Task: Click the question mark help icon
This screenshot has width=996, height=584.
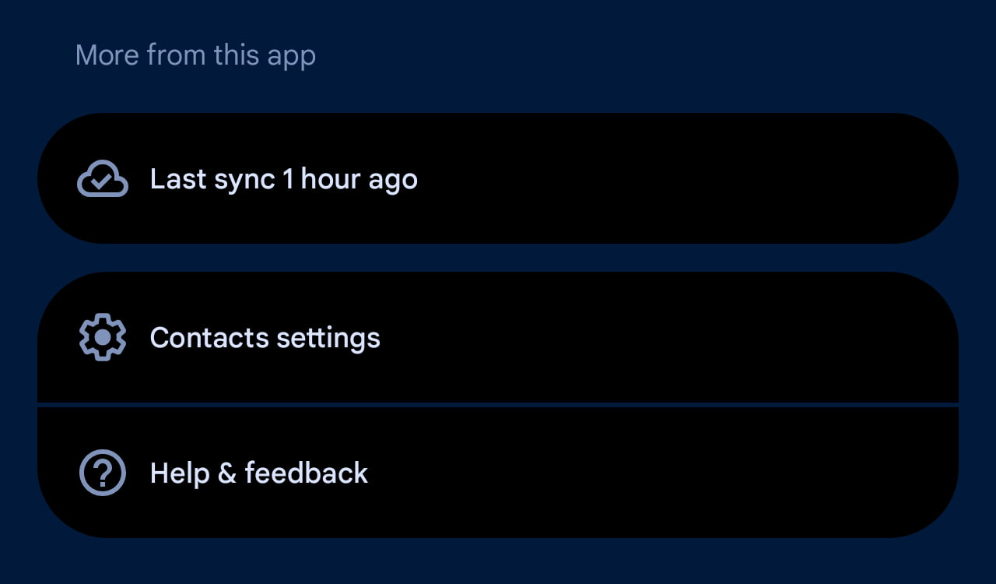Action: click(x=103, y=473)
